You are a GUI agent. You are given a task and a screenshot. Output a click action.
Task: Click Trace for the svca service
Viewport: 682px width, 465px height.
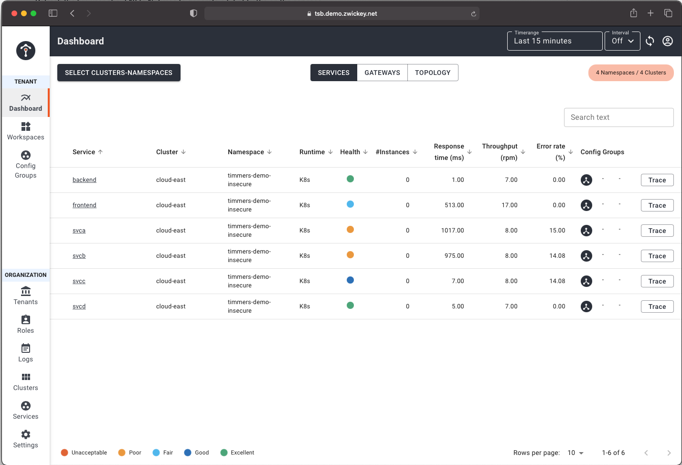(x=657, y=231)
